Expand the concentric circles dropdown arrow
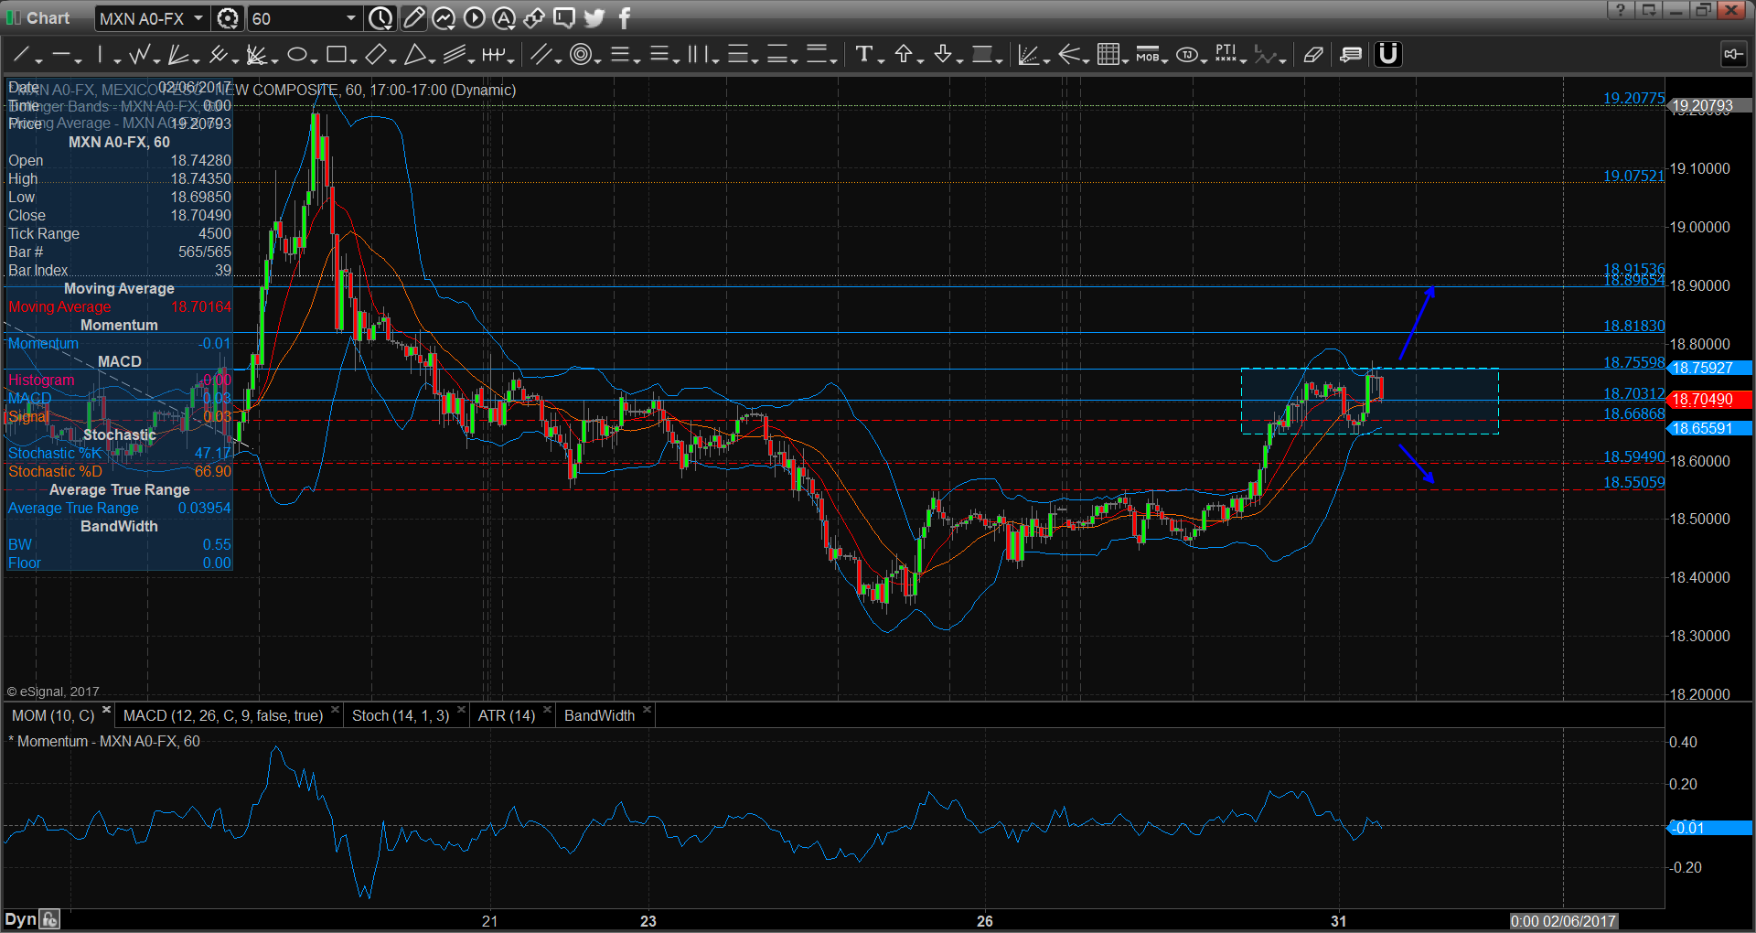The width and height of the screenshot is (1756, 933). click(597, 60)
